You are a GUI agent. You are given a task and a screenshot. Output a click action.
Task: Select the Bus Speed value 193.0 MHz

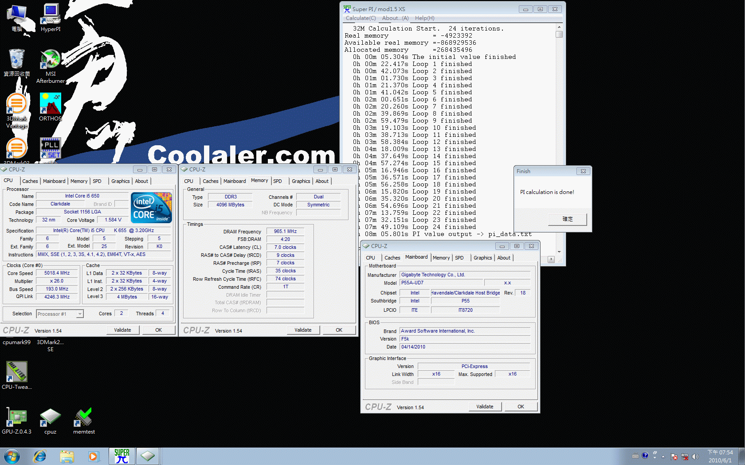point(57,289)
